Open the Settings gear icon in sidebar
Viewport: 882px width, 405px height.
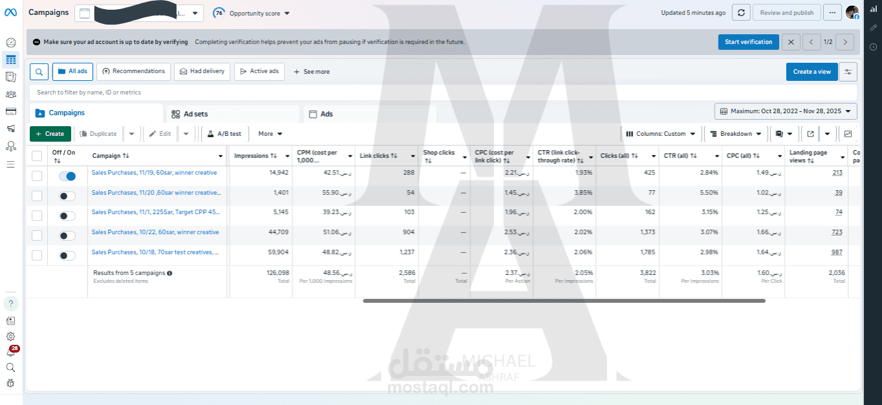point(10,336)
